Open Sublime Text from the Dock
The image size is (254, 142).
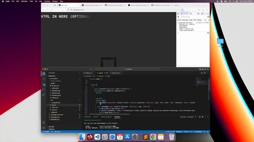pyautogui.click(x=146, y=137)
